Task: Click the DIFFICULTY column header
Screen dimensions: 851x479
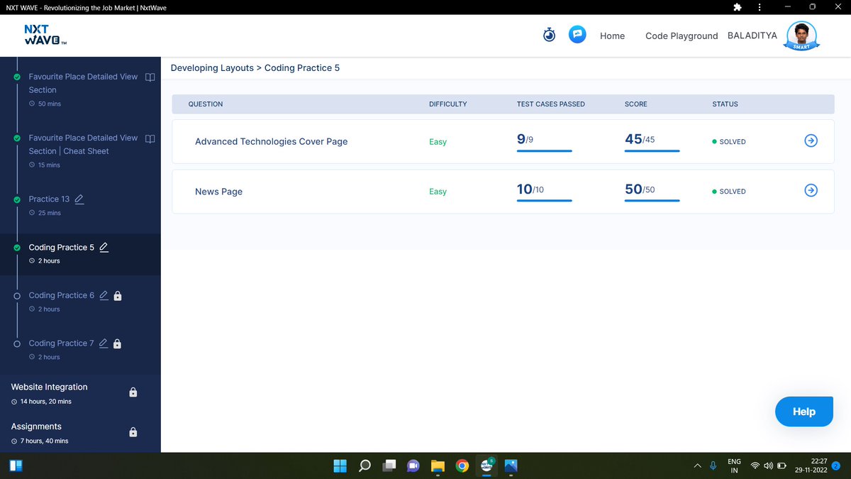Action: point(448,104)
